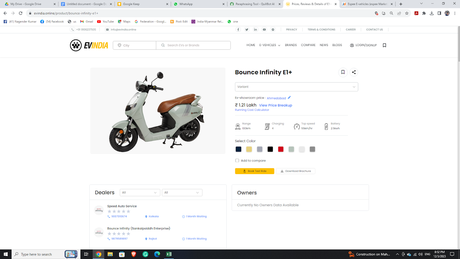Open a new browser tab
The height and width of the screenshot is (259, 460).
click(401, 4)
